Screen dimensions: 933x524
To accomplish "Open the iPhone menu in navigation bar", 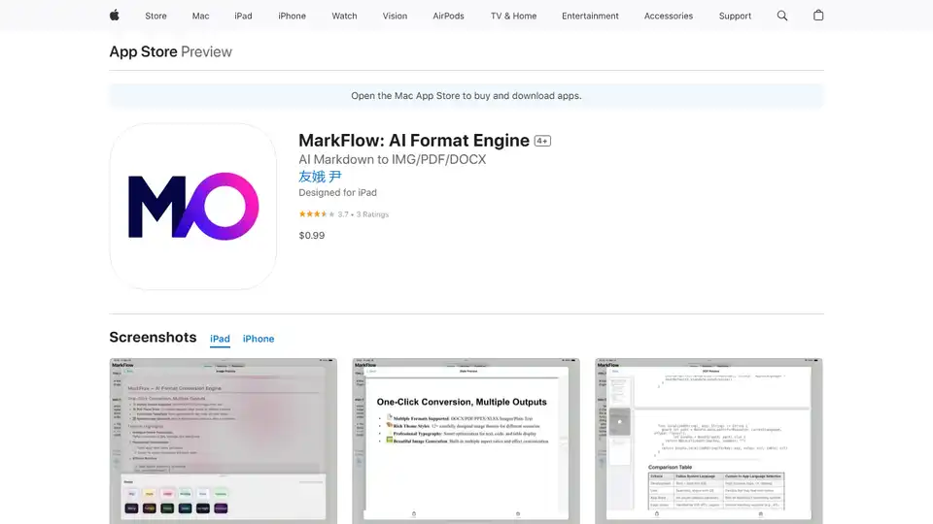I will 293,16.
